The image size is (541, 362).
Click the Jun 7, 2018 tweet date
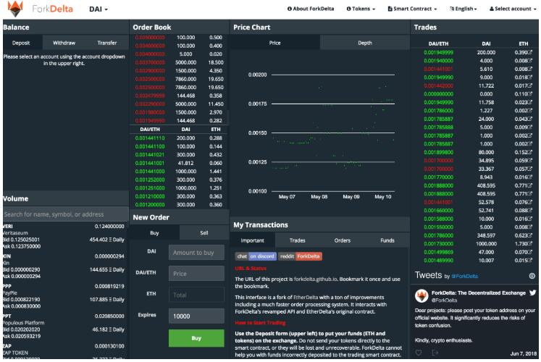[x=524, y=353]
